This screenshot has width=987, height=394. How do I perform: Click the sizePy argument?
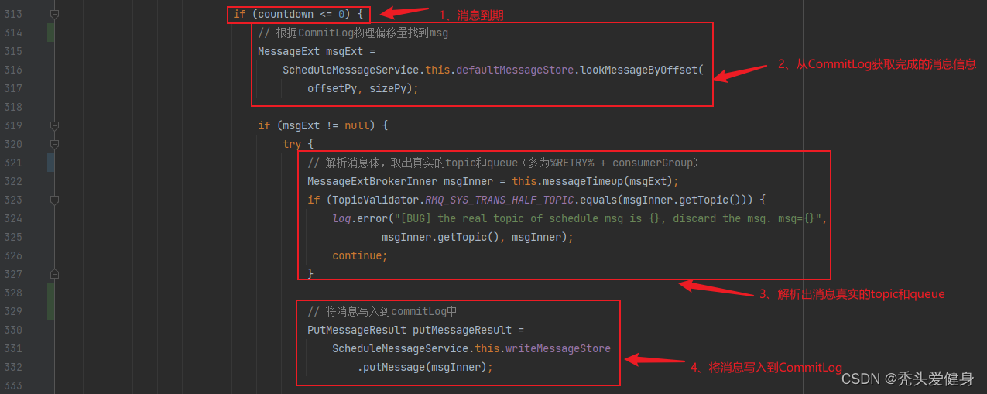(388, 88)
